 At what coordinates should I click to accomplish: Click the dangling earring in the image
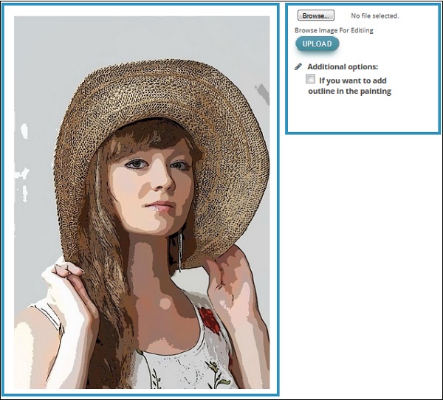[x=179, y=244]
